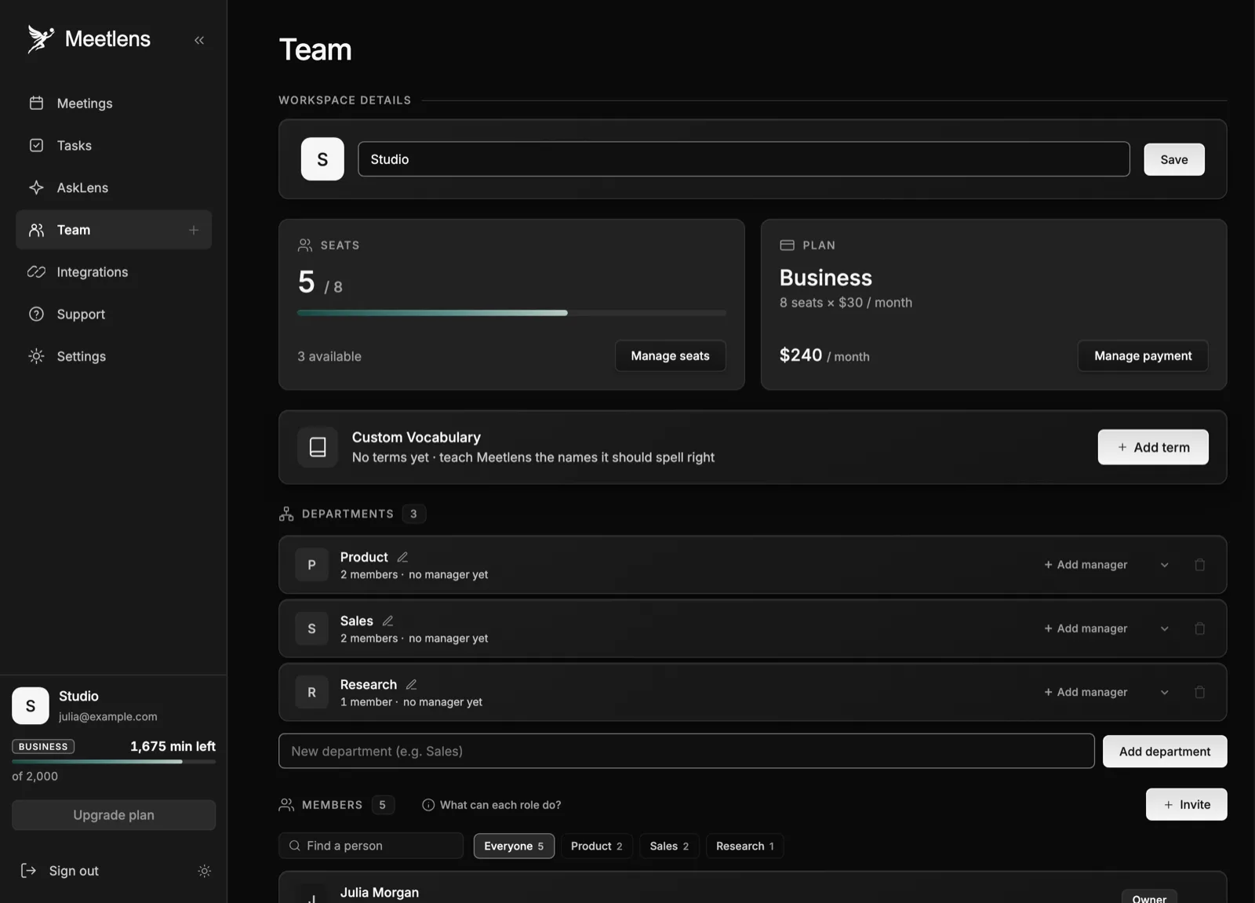Open Tasks in the sidebar

114,146
